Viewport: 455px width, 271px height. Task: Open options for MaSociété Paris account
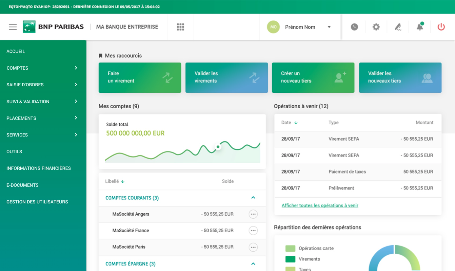(x=253, y=247)
